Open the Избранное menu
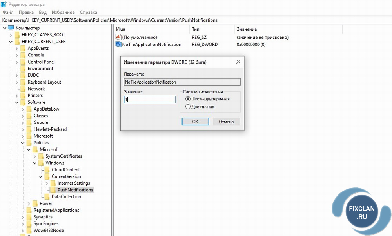The width and height of the screenshot is (392, 236). coord(63,13)
